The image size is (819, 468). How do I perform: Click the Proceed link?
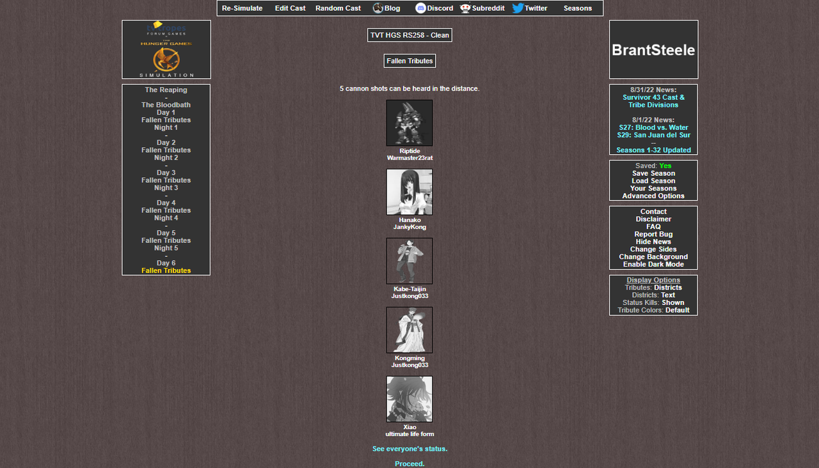pos(409,463)
